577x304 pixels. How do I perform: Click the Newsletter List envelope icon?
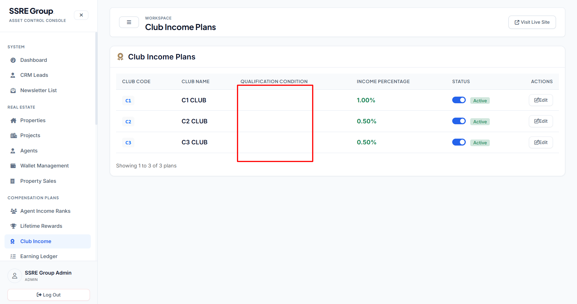pos(13,90)
